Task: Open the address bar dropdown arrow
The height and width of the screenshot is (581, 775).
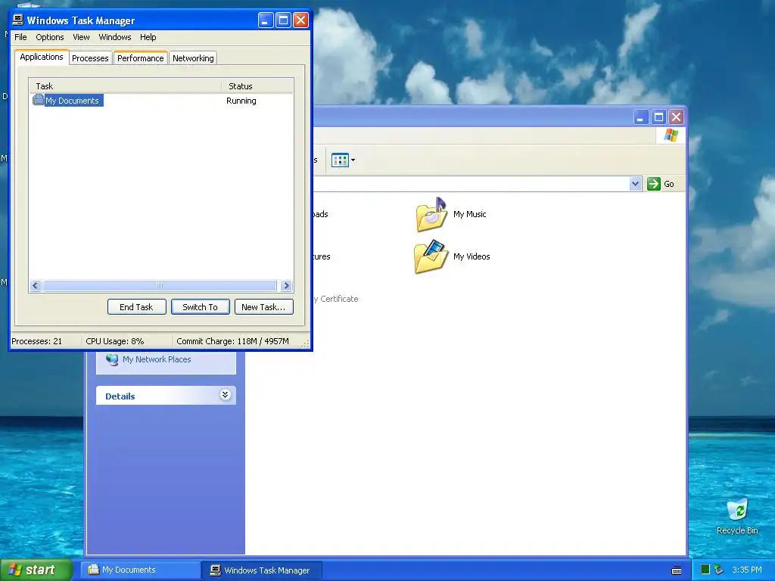Action: (635, 184)
